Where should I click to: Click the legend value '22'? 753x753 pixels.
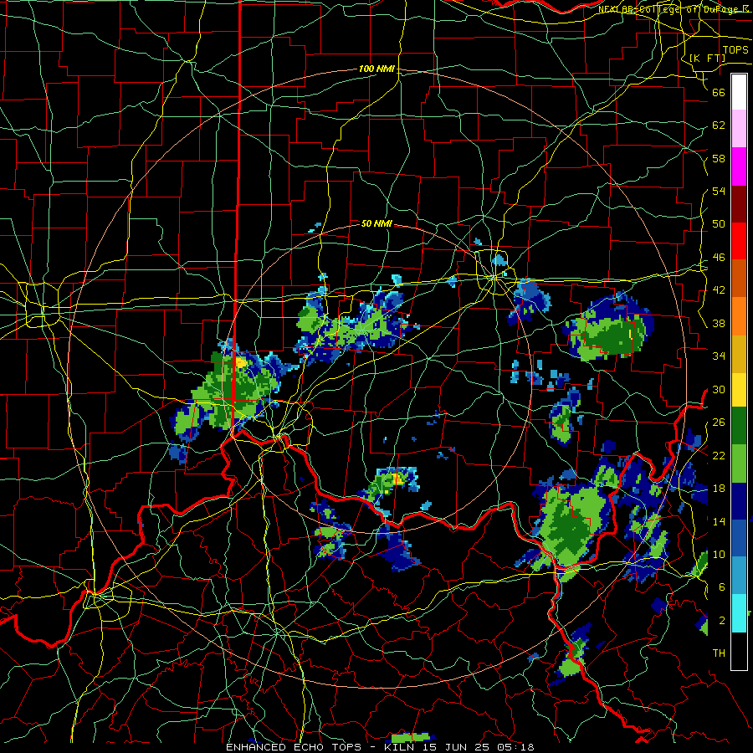tap(719, 455)
